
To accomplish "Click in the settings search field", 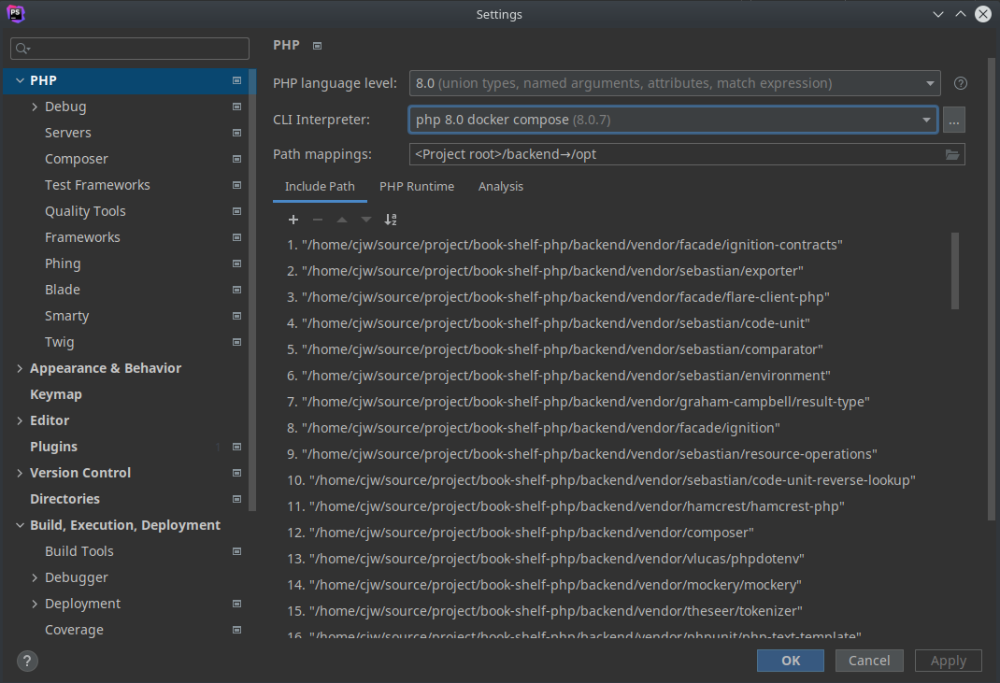I will point(131,49).
